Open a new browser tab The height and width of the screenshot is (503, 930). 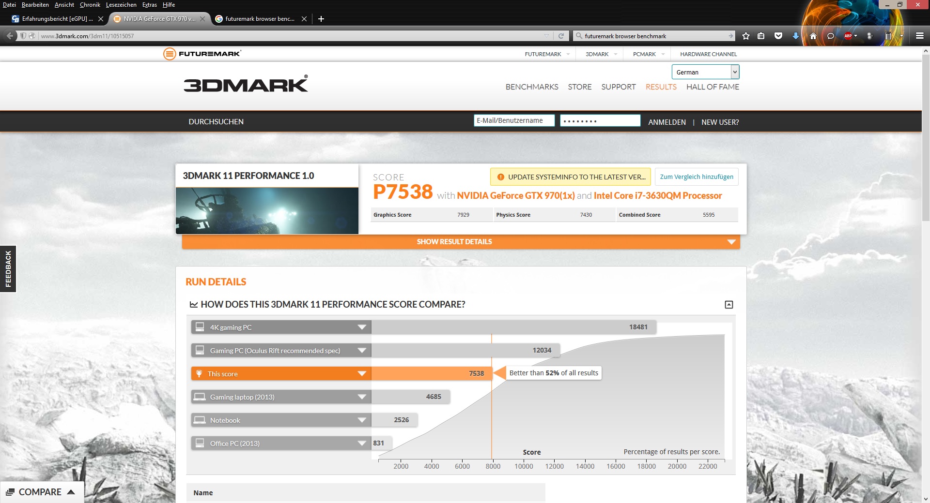point(321,19)
